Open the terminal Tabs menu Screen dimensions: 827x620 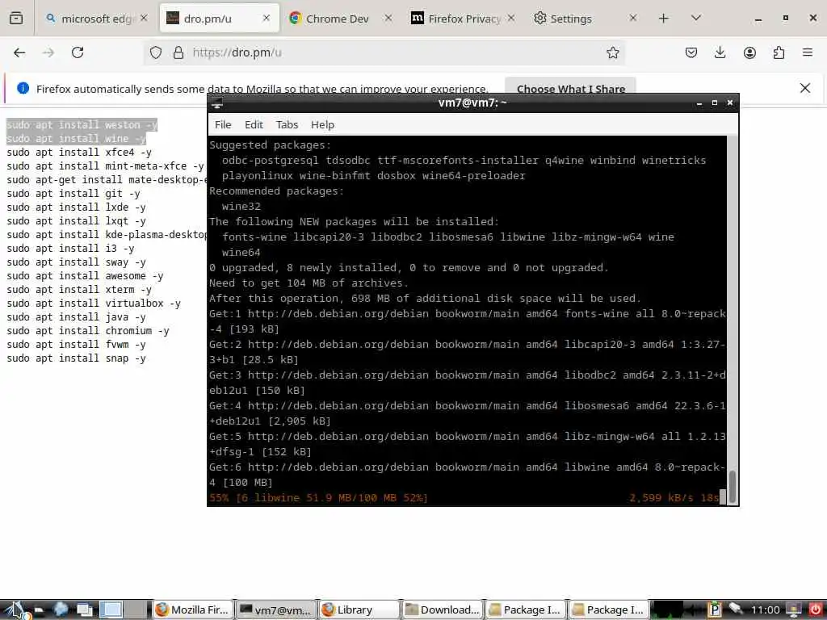click(287, 124)
